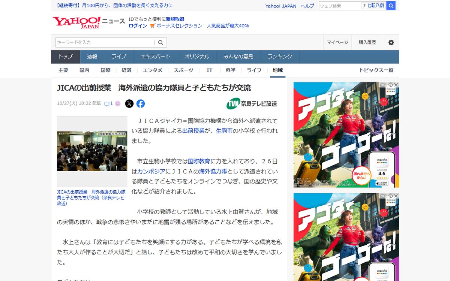Click the blue web search magnifier button
The width and height of the screenshot is (450, 281).
click(391, 6)
